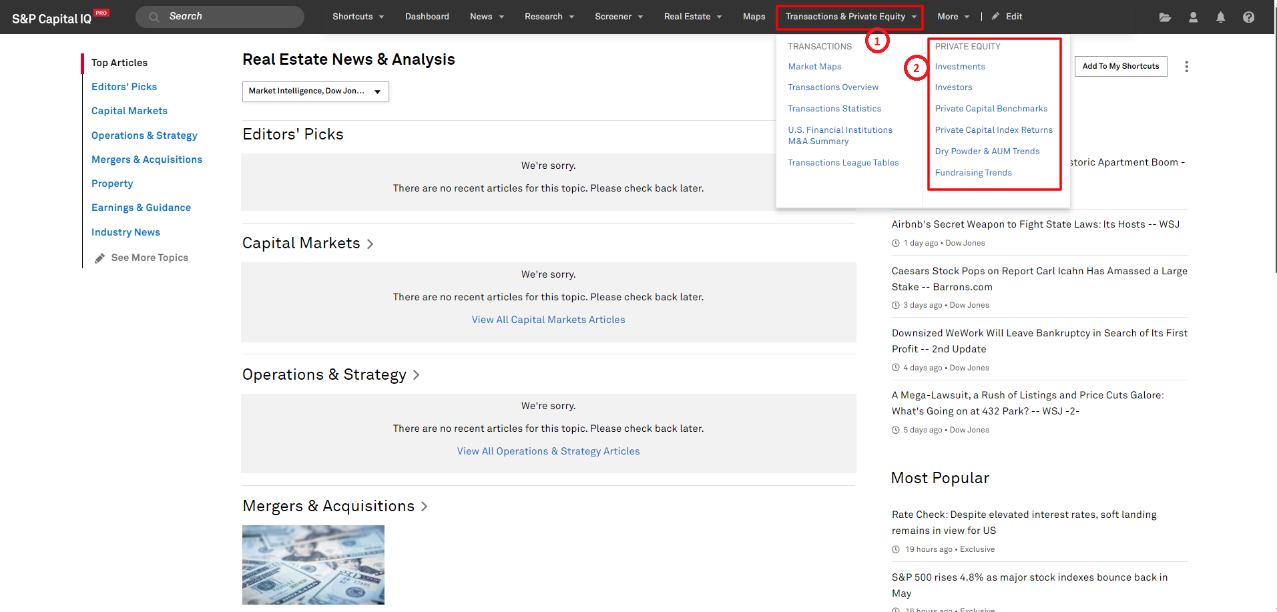Click Add To My Shortcuts button
Viewport: 1277px width, 612px height.
[1121, 66]
